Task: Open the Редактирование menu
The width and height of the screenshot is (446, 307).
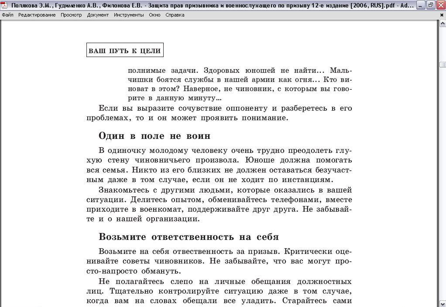Action: pos(37,15)
